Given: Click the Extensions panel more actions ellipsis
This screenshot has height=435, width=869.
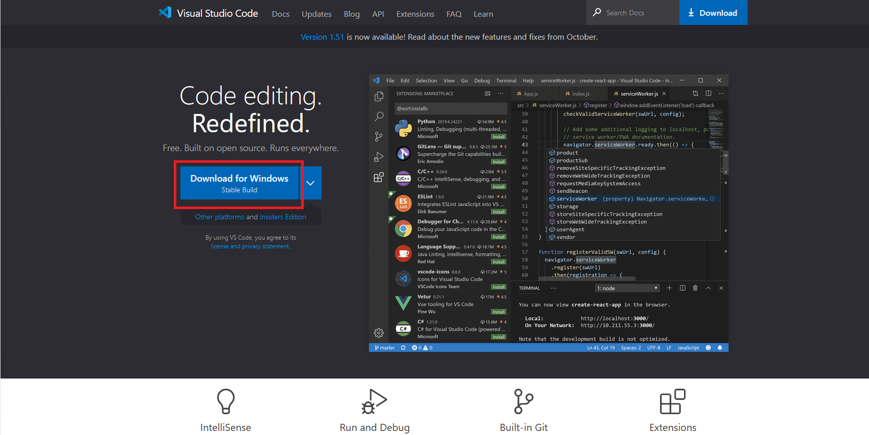Looking at the screenshot, I should 501,94.
